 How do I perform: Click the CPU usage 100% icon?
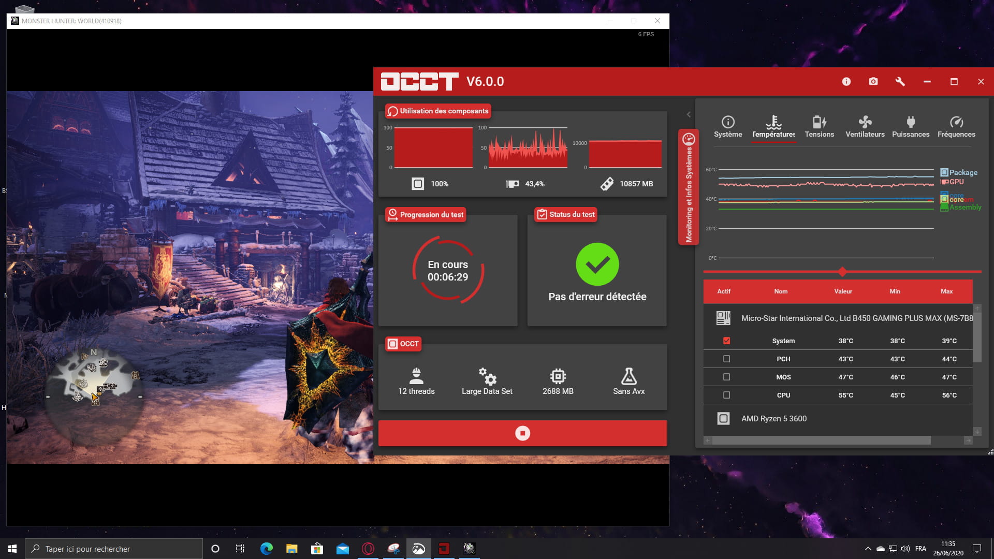(418, 184)
